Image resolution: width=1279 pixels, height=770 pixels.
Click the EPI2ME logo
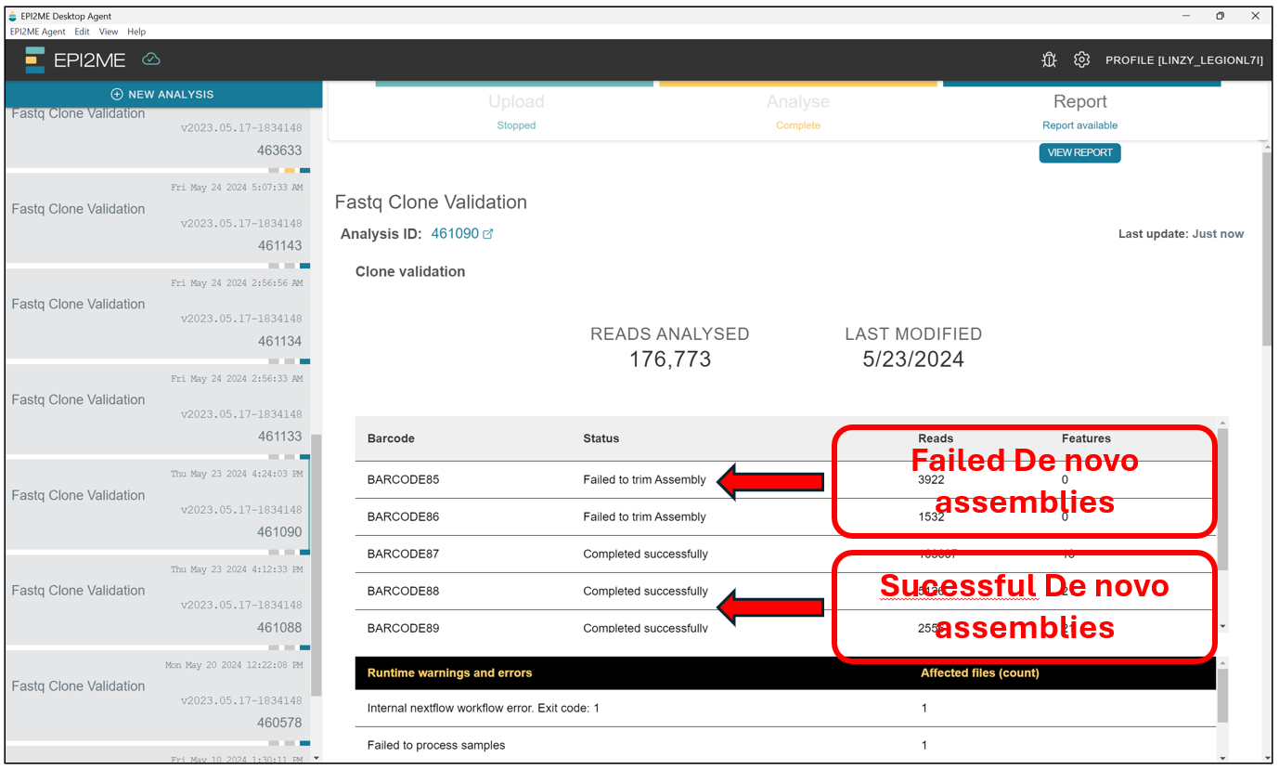[x=75, y=59]
